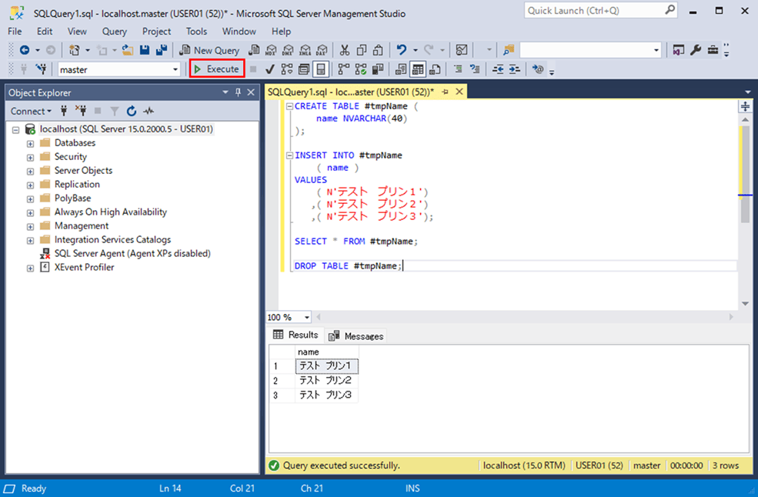The width and height of the screenshot is (758, 497).
Task: Click the Database Engine Query icon
Action: (x=254, y=50)
